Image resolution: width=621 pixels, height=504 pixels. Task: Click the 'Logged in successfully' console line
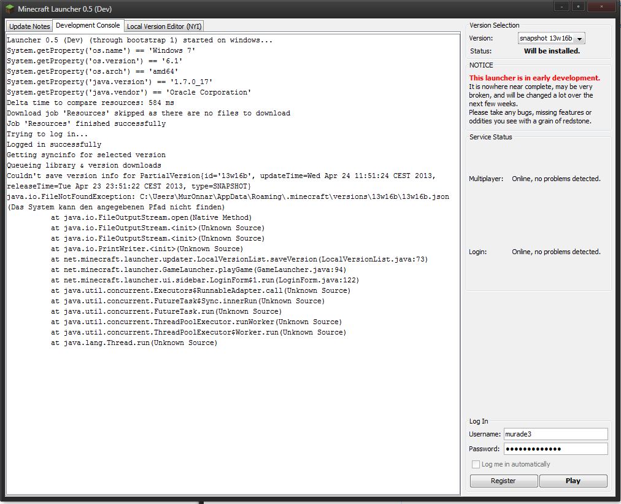54,145
